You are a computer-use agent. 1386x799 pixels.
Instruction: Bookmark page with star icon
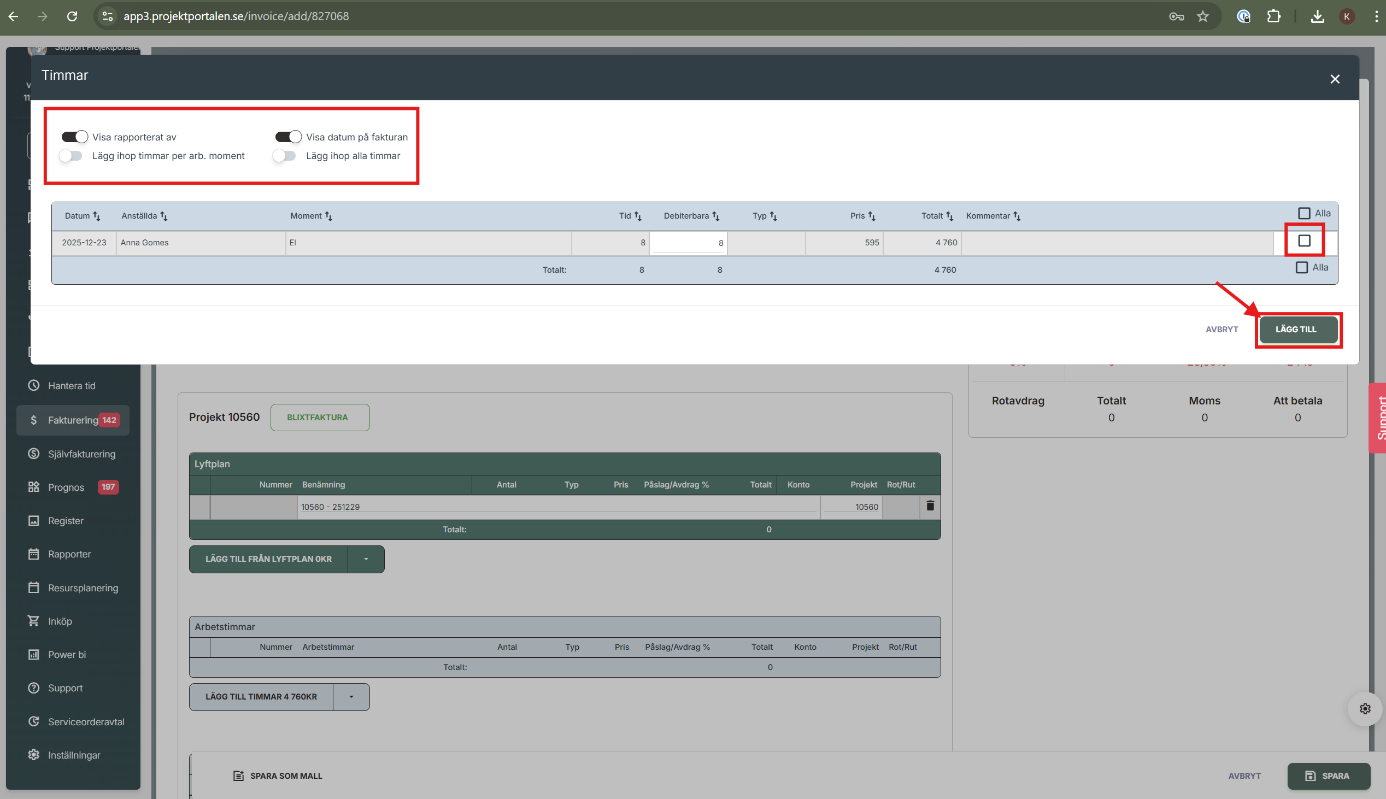[1202, 16]
